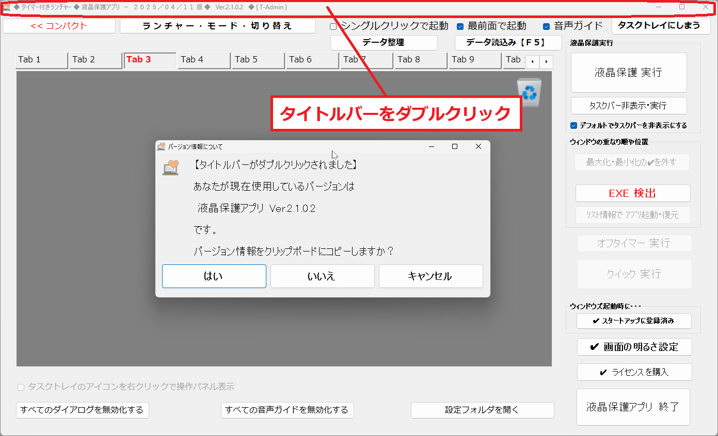The width and height of the screenshot is (718, 436).
Task: Switch to Tab 5
Action: tap(258, 60)
